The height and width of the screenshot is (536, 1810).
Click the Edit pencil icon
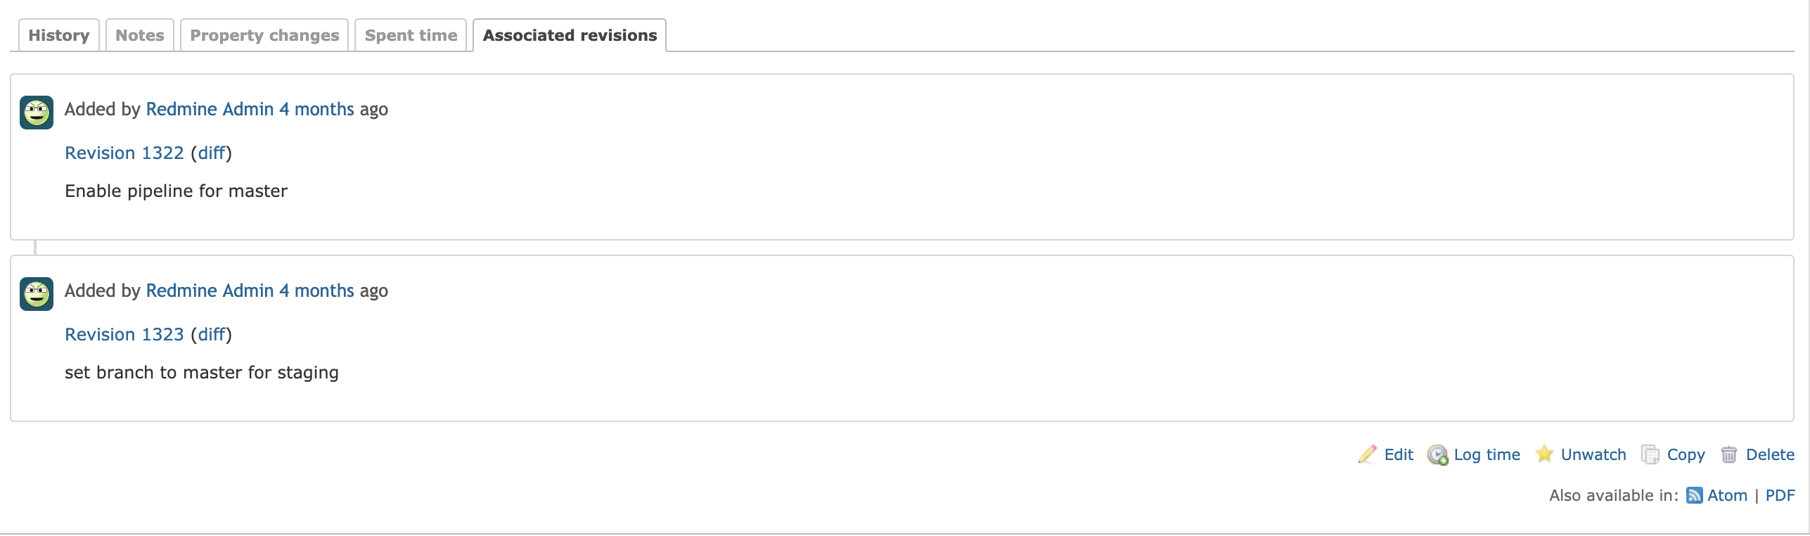pyautogui.click(x=1367, y=455)
